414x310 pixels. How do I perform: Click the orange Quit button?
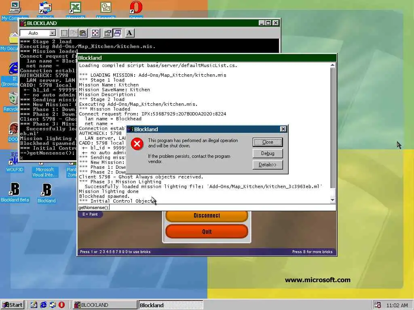207,231
